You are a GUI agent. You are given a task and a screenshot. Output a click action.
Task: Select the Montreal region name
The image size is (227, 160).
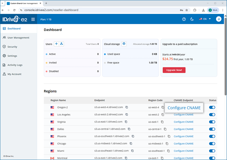[x=62, y=158]
